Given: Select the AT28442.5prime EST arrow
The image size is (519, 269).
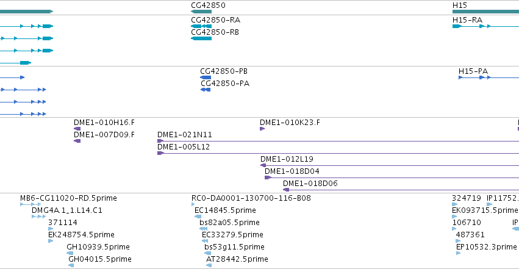Looking at the screenshot, I should pos(209,265).
